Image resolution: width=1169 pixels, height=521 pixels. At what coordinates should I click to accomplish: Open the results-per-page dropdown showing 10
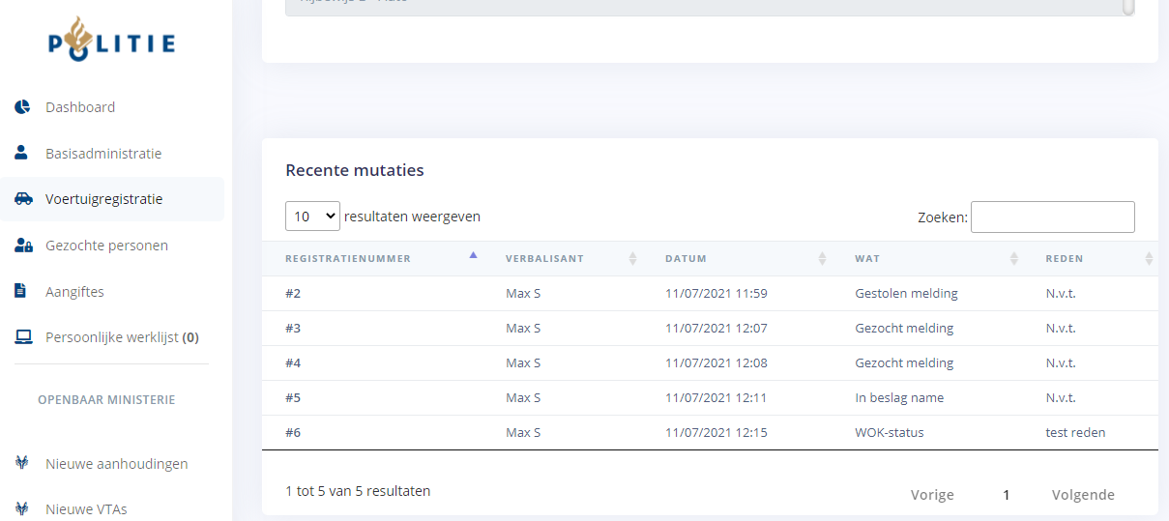(312, 217)
